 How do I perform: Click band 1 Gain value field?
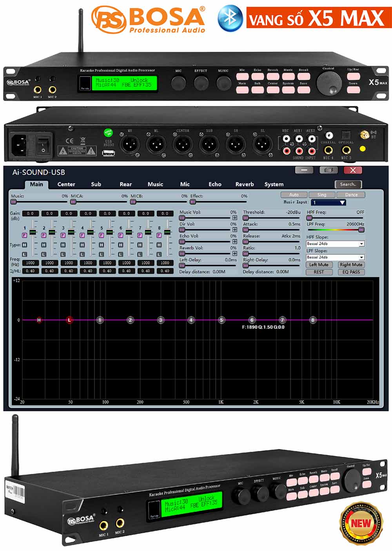tap(30, 213)
